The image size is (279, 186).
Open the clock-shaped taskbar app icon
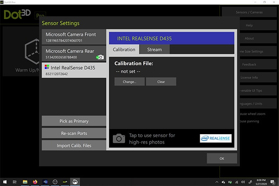(55, 182)
